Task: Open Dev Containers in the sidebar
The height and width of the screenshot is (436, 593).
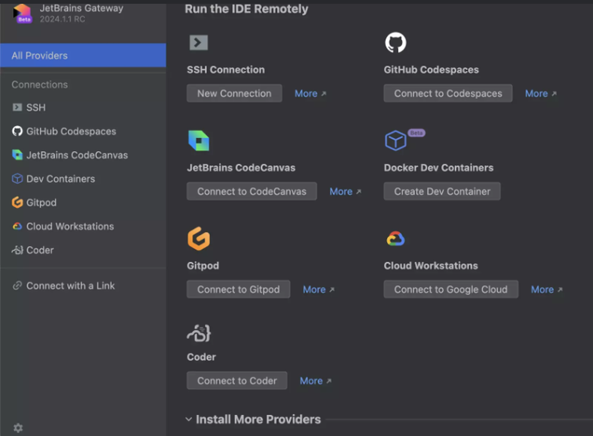Action: click(83, 179)
